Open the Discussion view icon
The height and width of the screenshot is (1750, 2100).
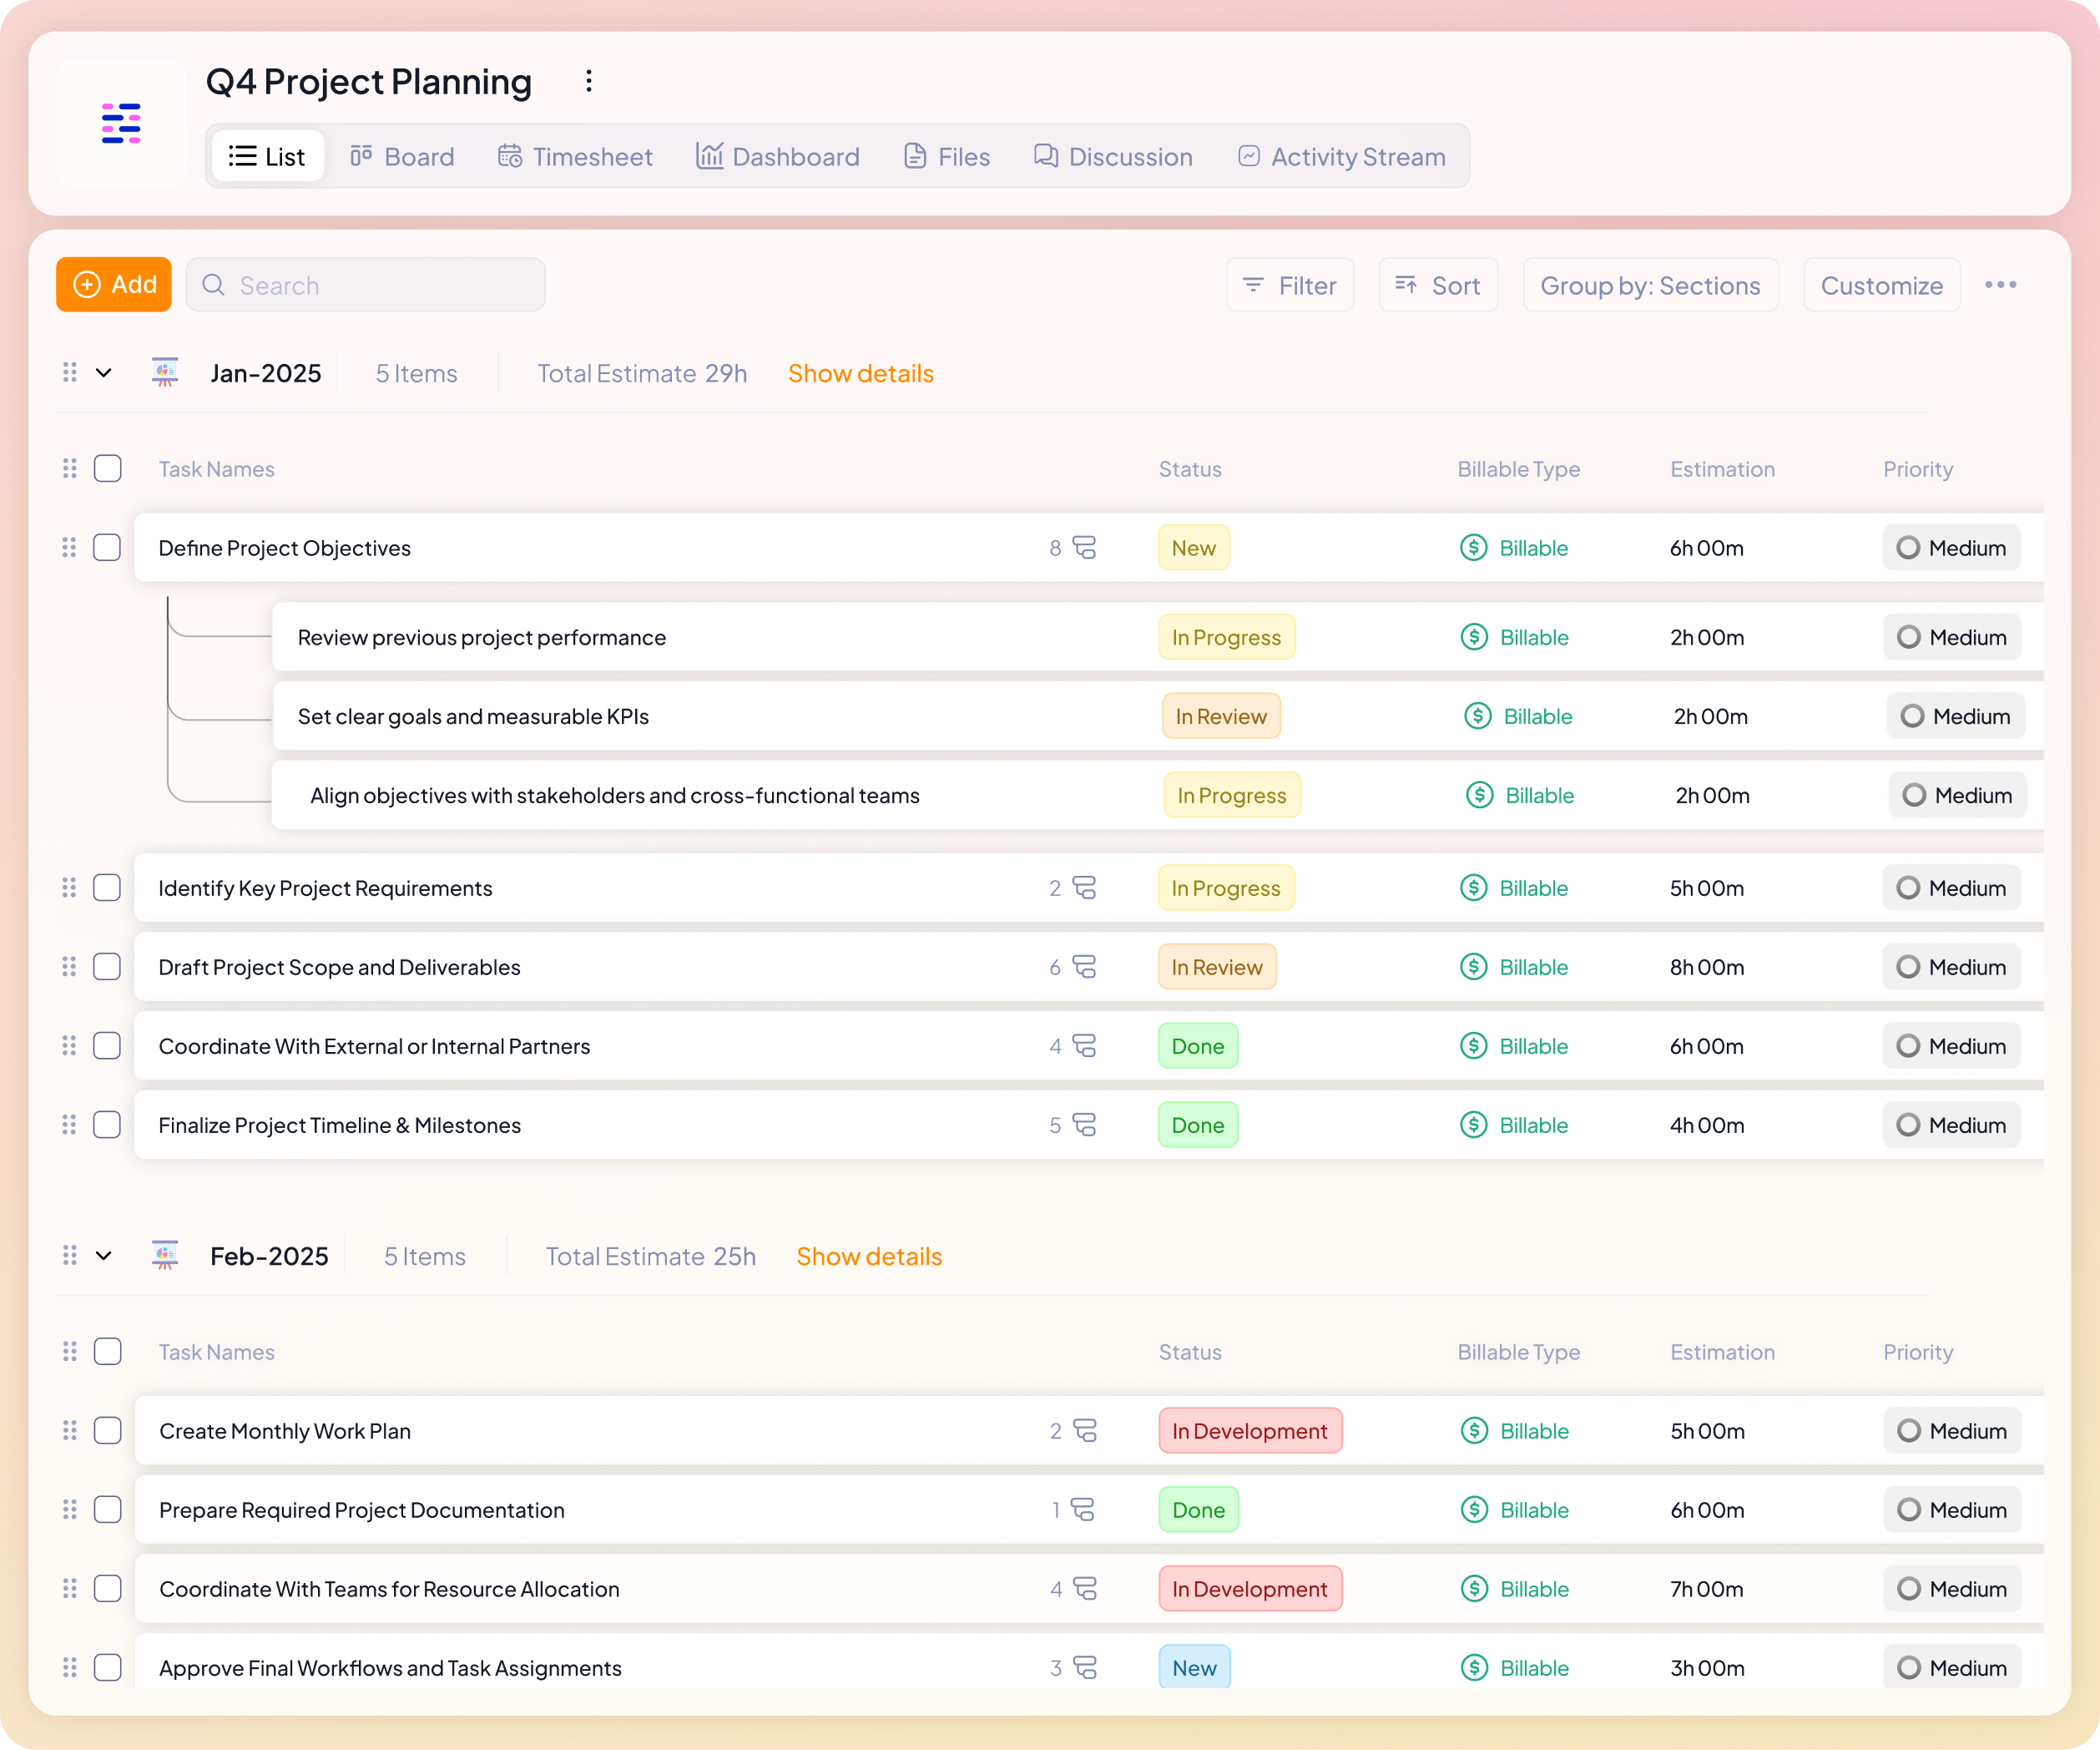pos(1045,156)
